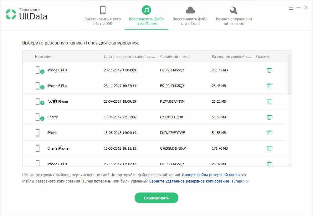Viewport: 313px width, 216px height.
Task: Click the Tenorshare UltData logo
Action: (x=27, y=14)
